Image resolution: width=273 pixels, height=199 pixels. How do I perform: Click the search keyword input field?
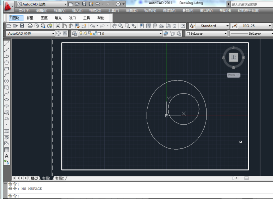coord(252,4)
